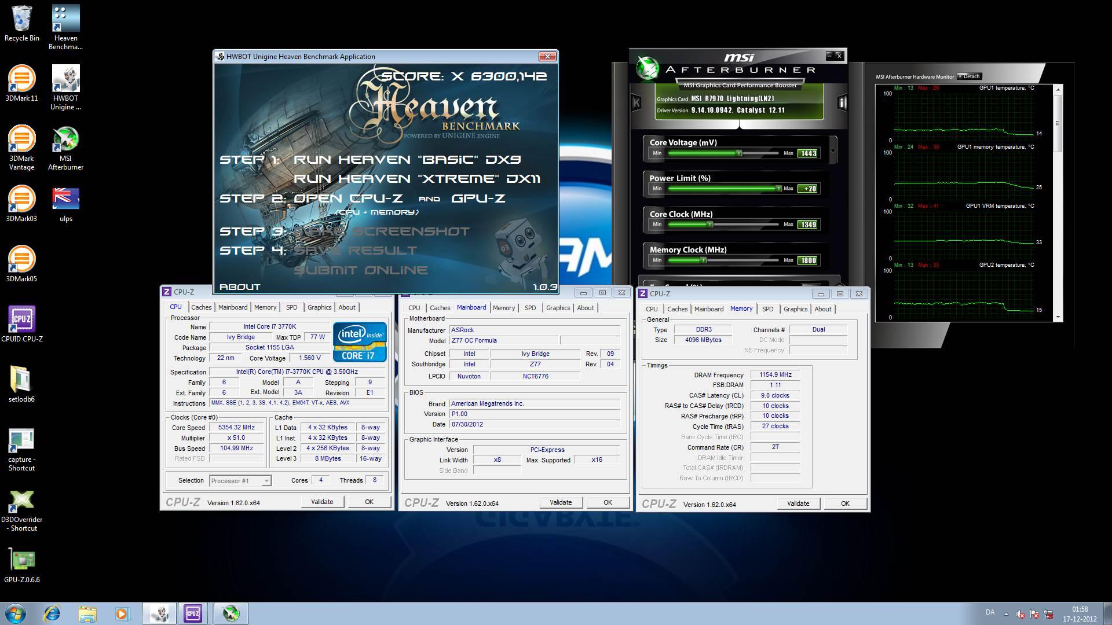Click the Core Voltage slider handle
This screenshot has height=625, width=1112.
coord(739,153)
